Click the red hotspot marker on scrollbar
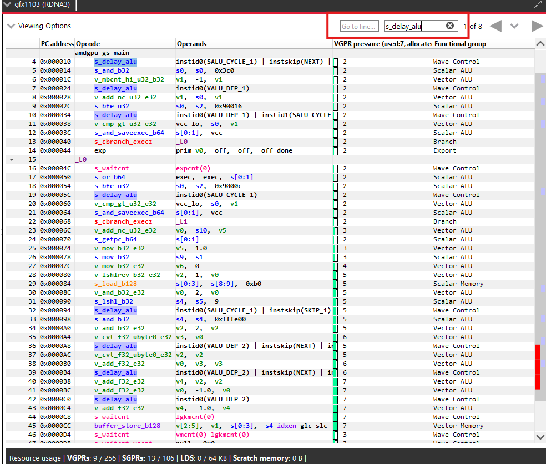This screenshot has height=464, width=546. [537, 366]
